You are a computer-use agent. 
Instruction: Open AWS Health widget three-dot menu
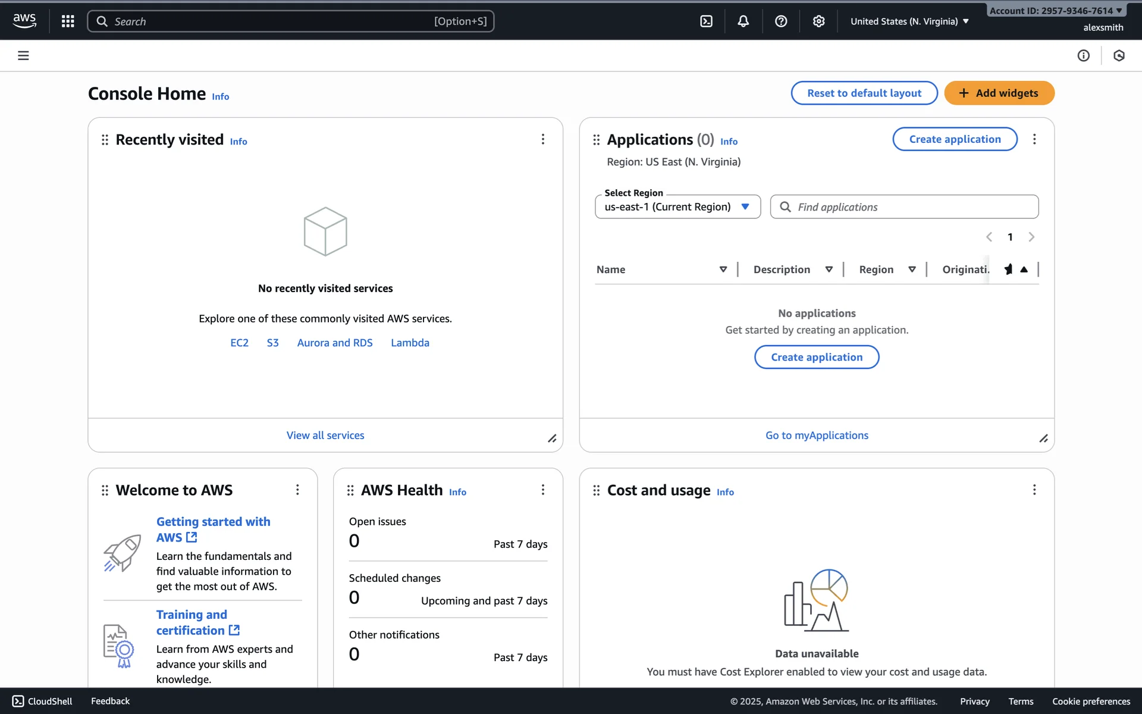[542, 490]
